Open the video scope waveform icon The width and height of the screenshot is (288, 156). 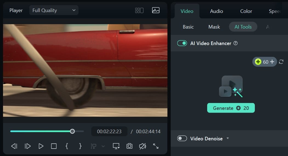[156, 10]
